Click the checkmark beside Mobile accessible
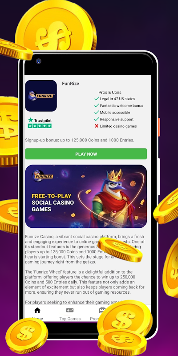Screen dimensions: 178x356 click(97, 113)
